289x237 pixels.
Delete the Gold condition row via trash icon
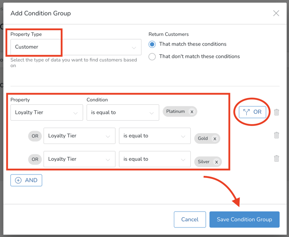[x=276, y=135]
